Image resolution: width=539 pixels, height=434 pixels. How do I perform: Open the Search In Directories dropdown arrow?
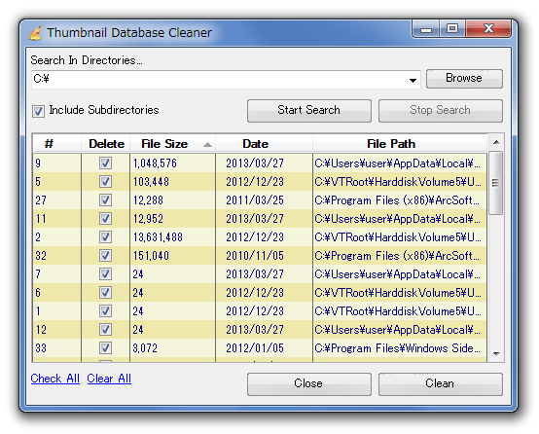point(413,80)
